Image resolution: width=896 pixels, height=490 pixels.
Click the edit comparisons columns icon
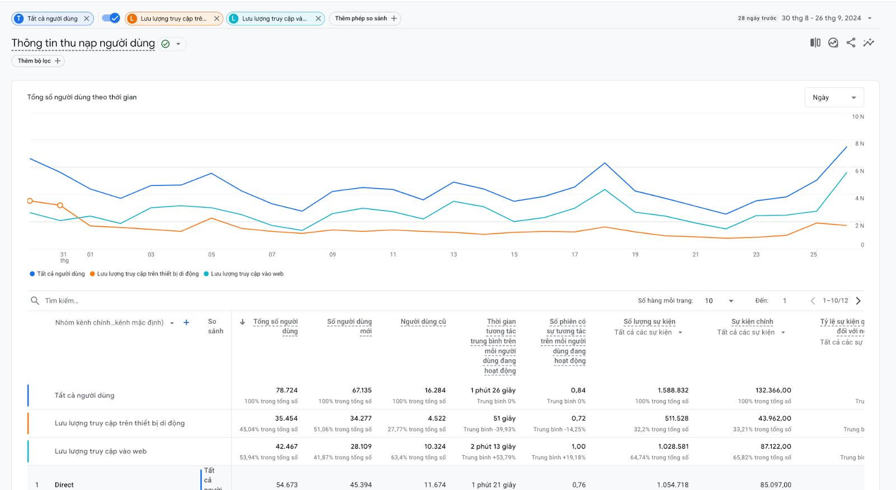pyautogui.click(x=815, y=43)
